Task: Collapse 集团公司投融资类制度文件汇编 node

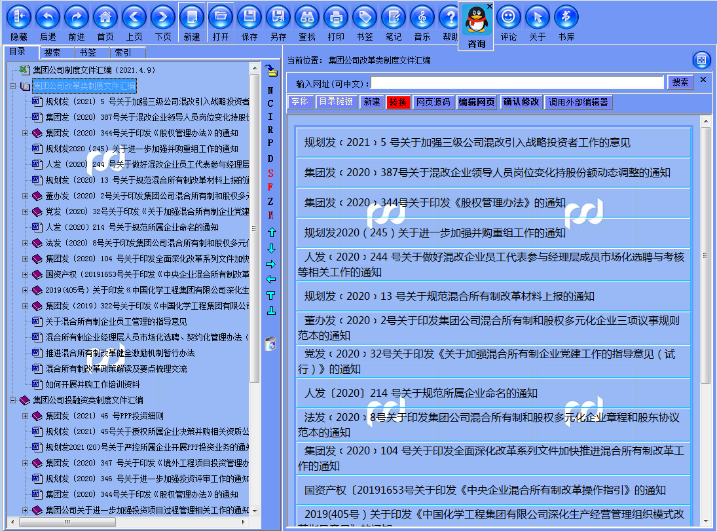Action: click(13, 400)
